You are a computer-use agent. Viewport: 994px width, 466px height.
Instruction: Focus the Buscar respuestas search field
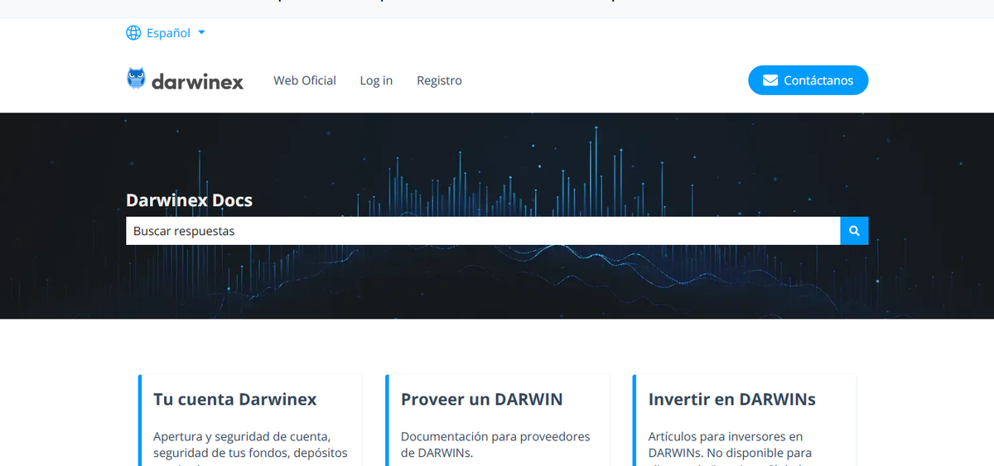point(483,231)
